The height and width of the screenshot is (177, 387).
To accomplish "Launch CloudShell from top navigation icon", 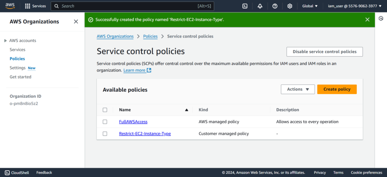I will coord(245,6).
